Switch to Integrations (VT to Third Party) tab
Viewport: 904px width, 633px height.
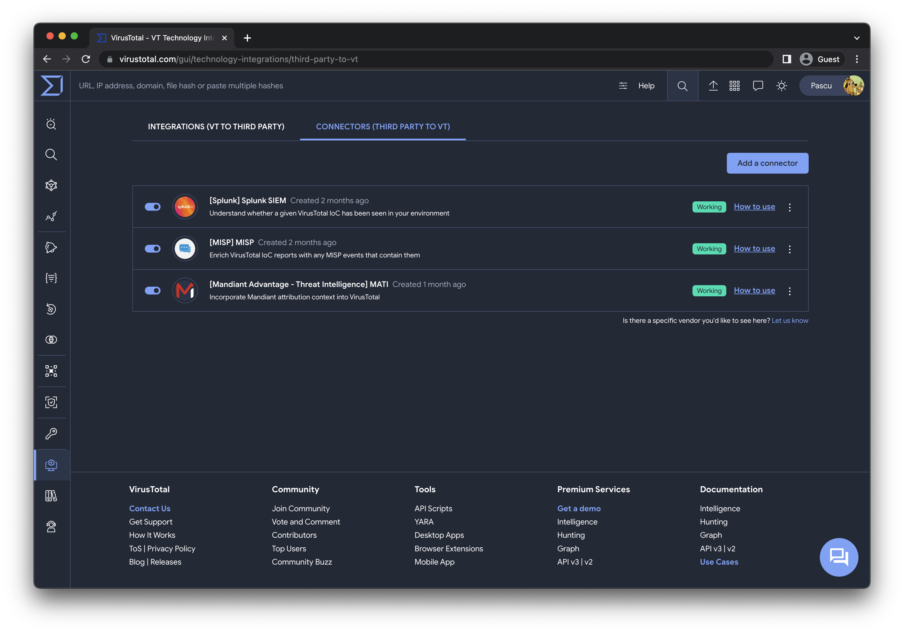click(216, 127)
